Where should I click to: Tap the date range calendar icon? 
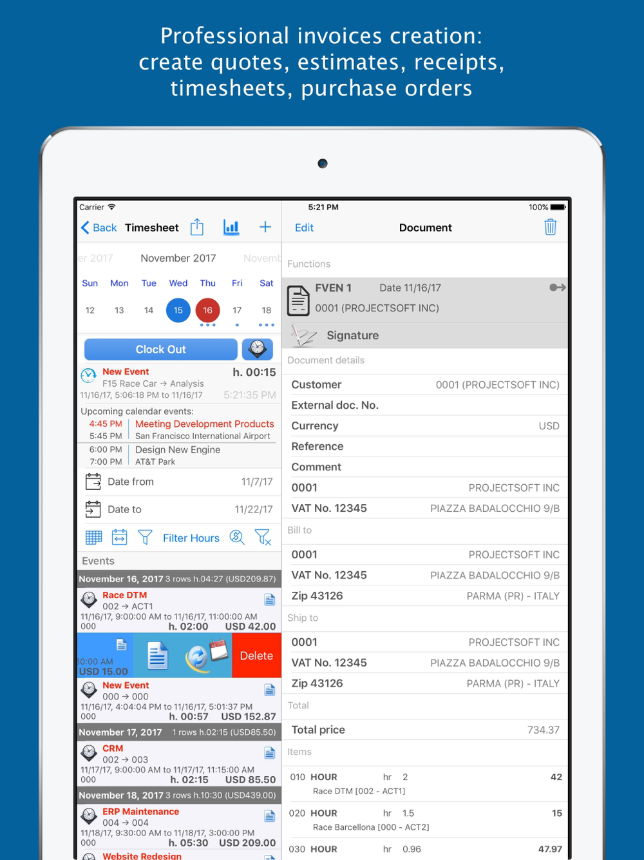120,537
